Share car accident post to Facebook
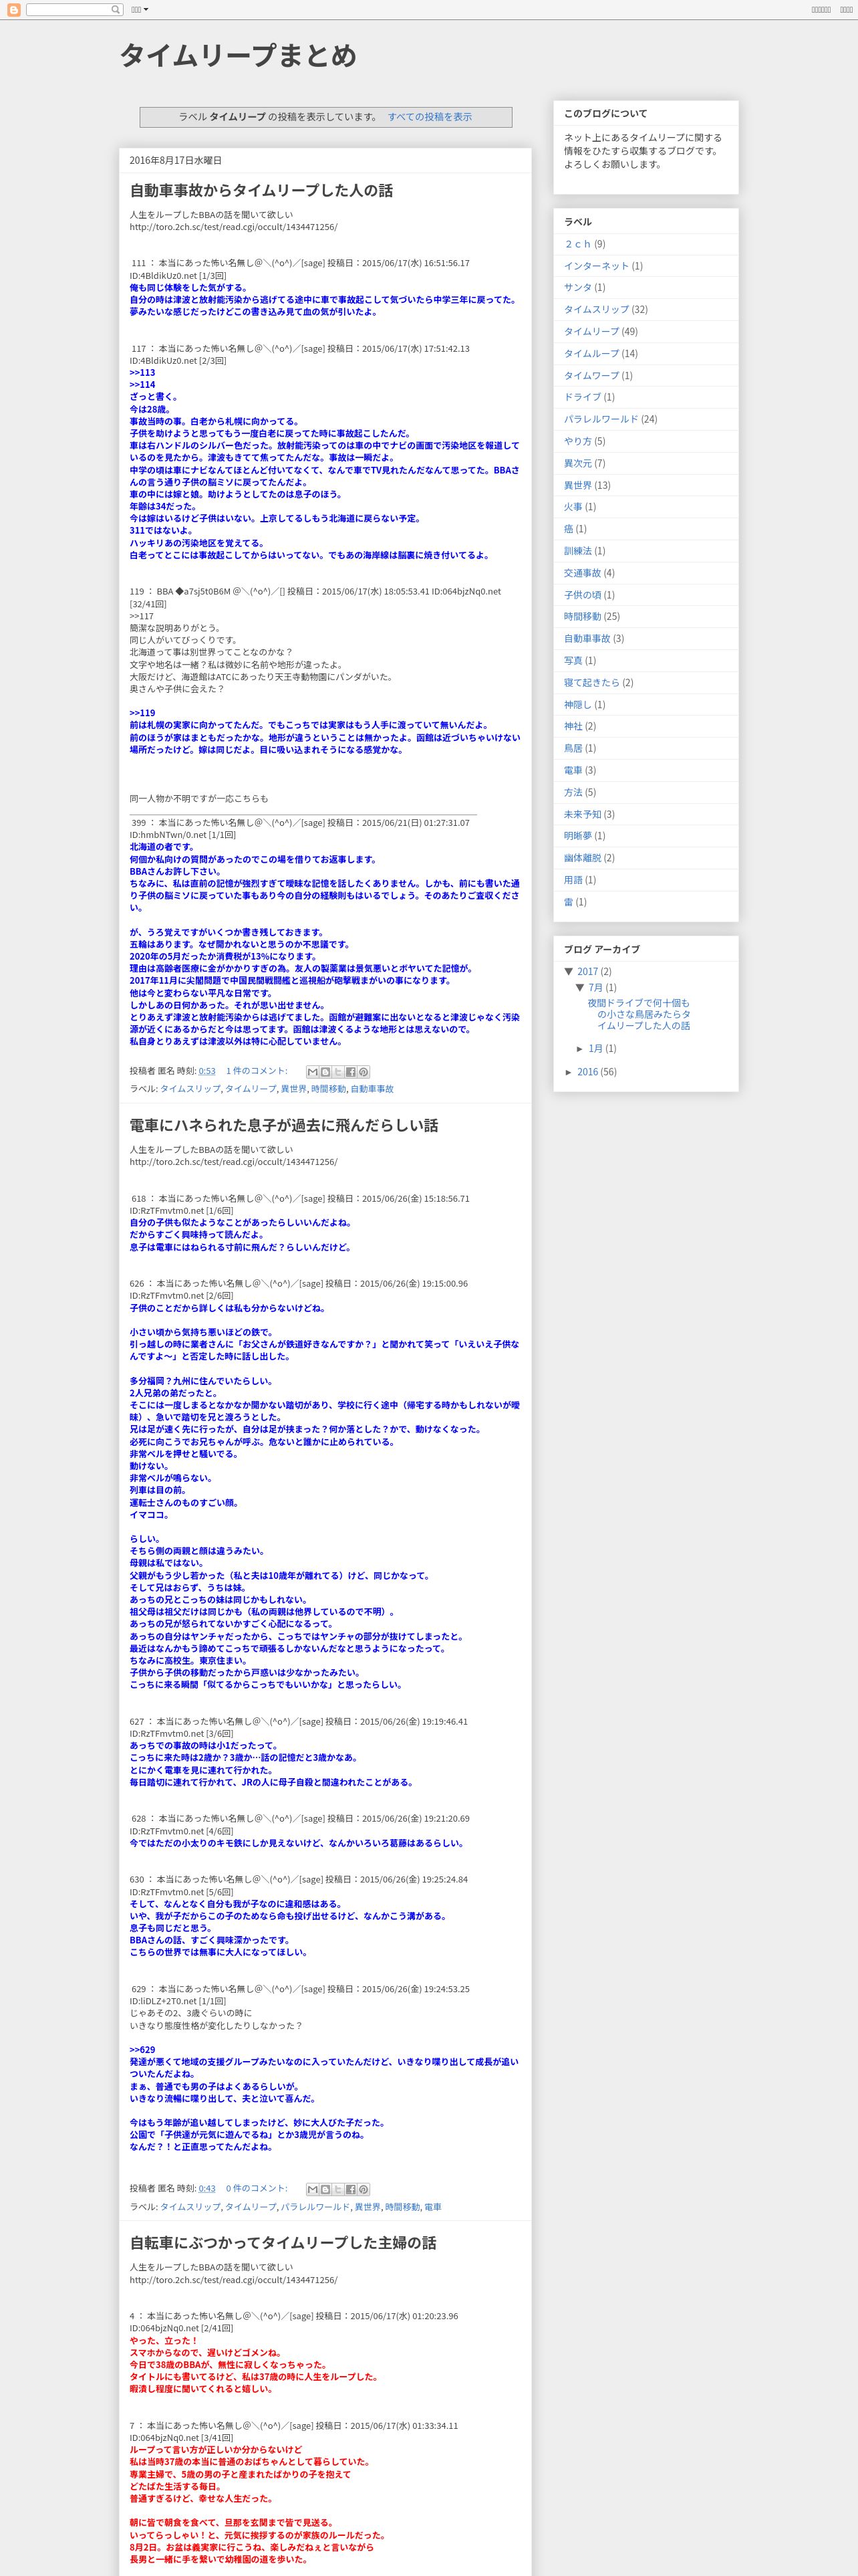The width and height of the screenshot is (858, 2576). (x=351, y=1072)
